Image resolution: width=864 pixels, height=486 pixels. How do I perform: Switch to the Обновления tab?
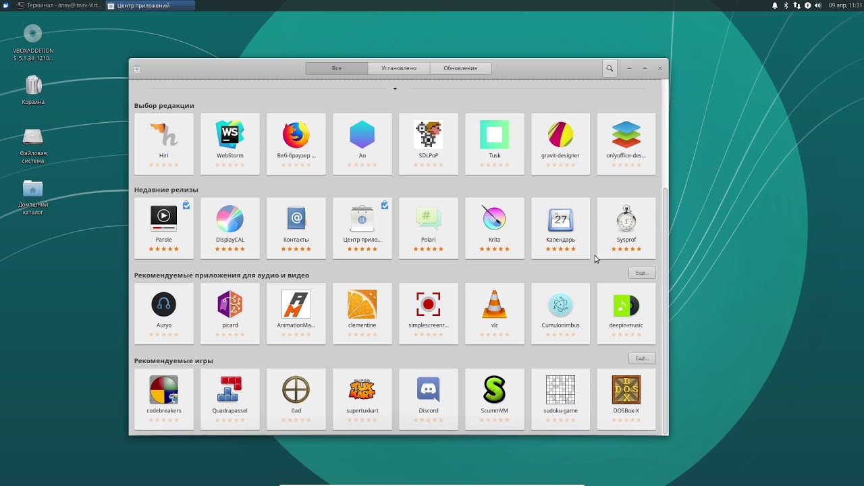point(460,68)
